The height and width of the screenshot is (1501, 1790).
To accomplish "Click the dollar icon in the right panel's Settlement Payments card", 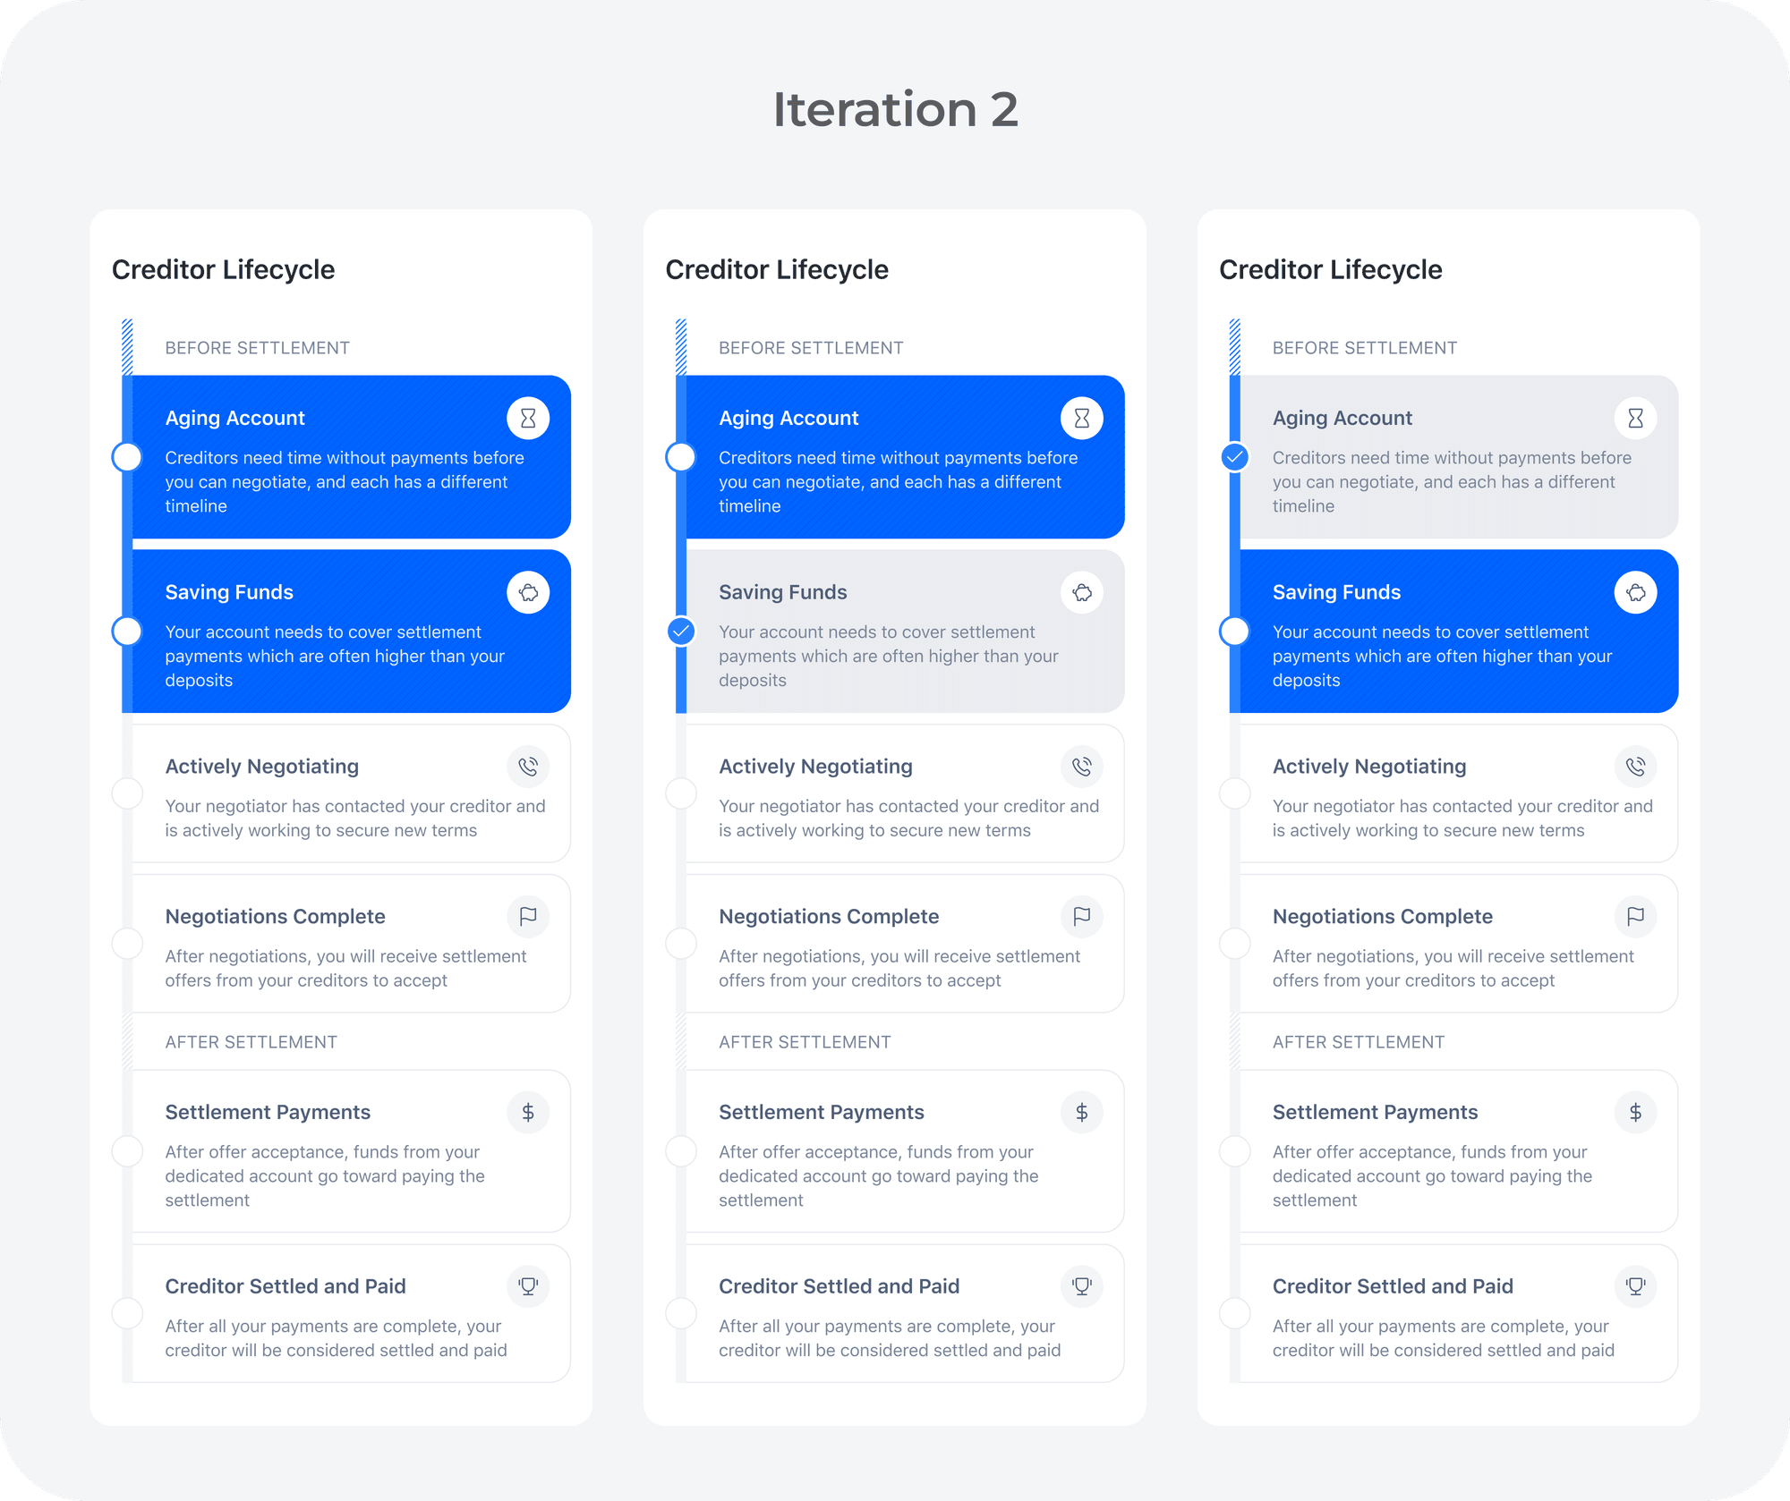I will pos(1636,1112).
